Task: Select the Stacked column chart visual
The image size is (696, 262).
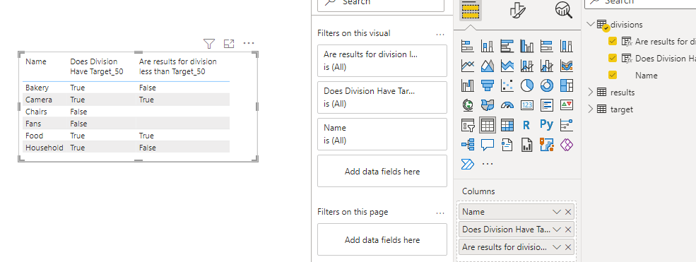Action: [x=488, y=46]
